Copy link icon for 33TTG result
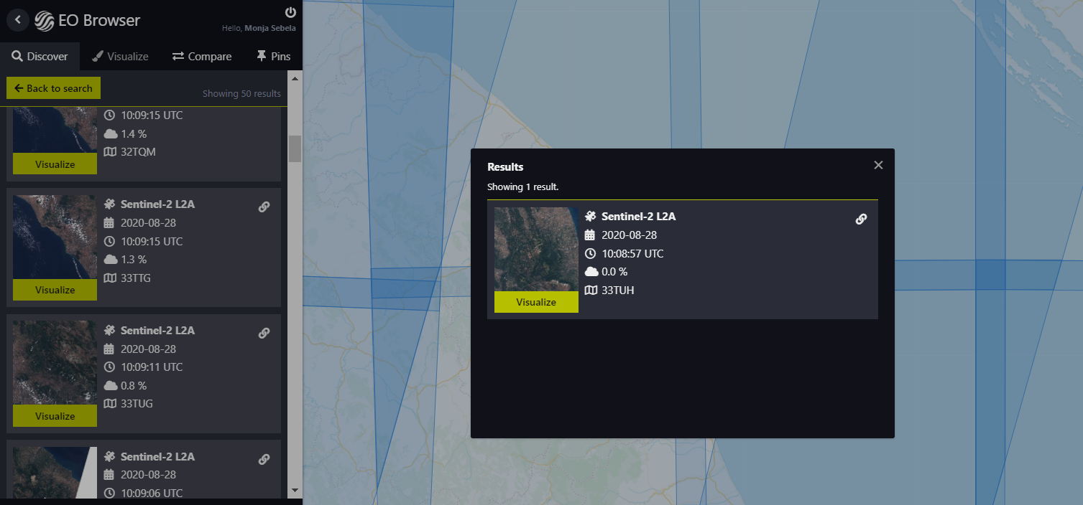Image resolution: width=1083 pixels, height=505 pixels. pyautogui.click(x=264, y=207)
